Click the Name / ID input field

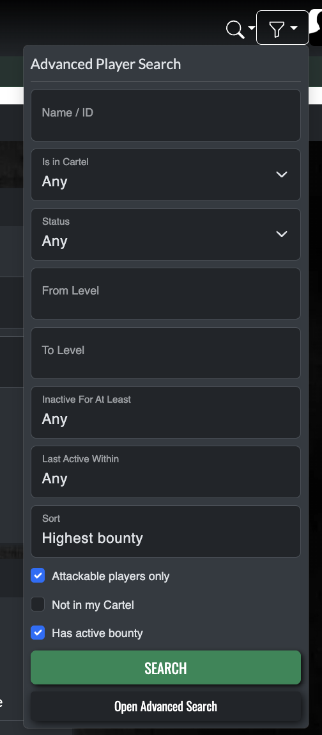point(165,115)
